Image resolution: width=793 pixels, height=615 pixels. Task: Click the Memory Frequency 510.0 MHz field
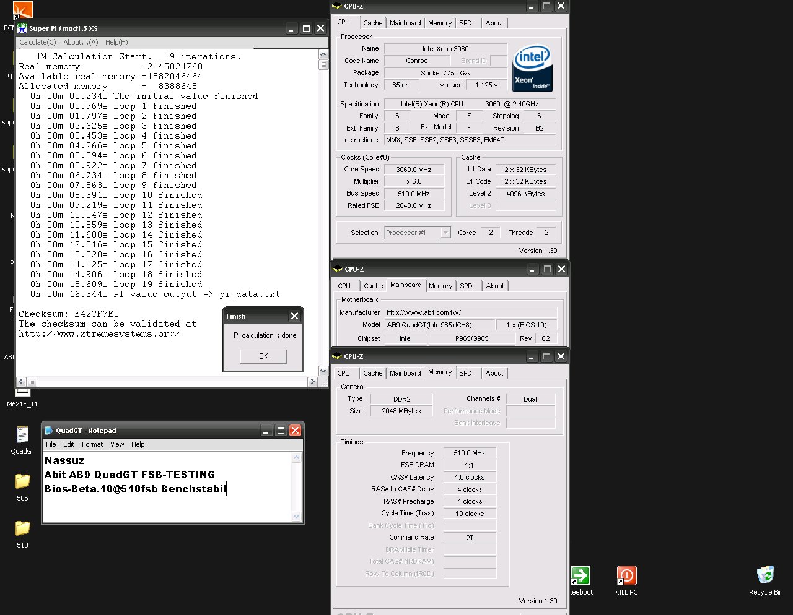pyautogui.click(x=470, y=453)
